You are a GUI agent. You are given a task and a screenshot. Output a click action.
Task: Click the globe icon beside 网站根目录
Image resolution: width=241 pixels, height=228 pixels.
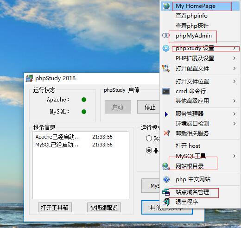tap(166, 166)
